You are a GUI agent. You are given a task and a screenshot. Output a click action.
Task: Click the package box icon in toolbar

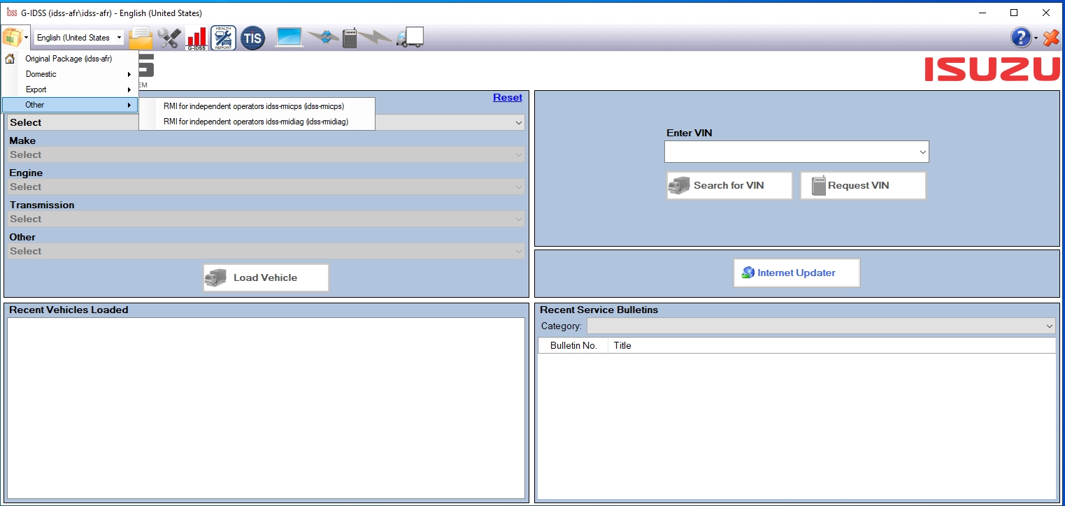click(x=12, y=37)
